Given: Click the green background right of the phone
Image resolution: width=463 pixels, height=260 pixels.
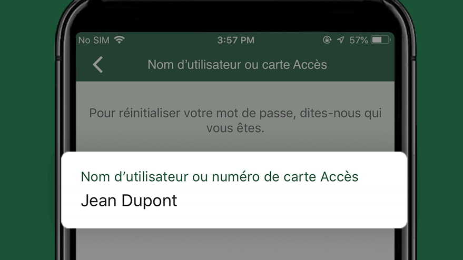Looking at the screenshot, I should [x=440, y=130].
